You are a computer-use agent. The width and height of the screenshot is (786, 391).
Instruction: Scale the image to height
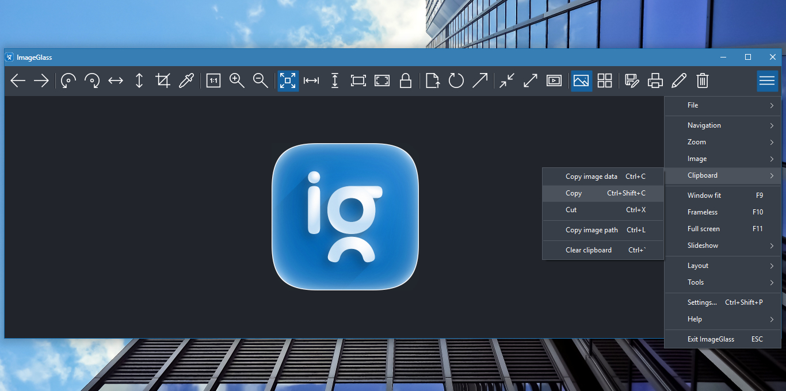335,81
